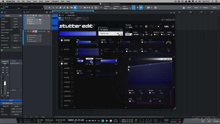
Task: Click the wrench icon in track list
Action: [24, 12]
